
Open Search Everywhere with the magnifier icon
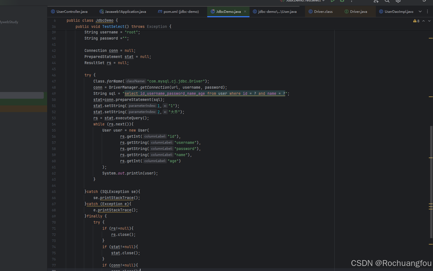(x=387, y=1)
